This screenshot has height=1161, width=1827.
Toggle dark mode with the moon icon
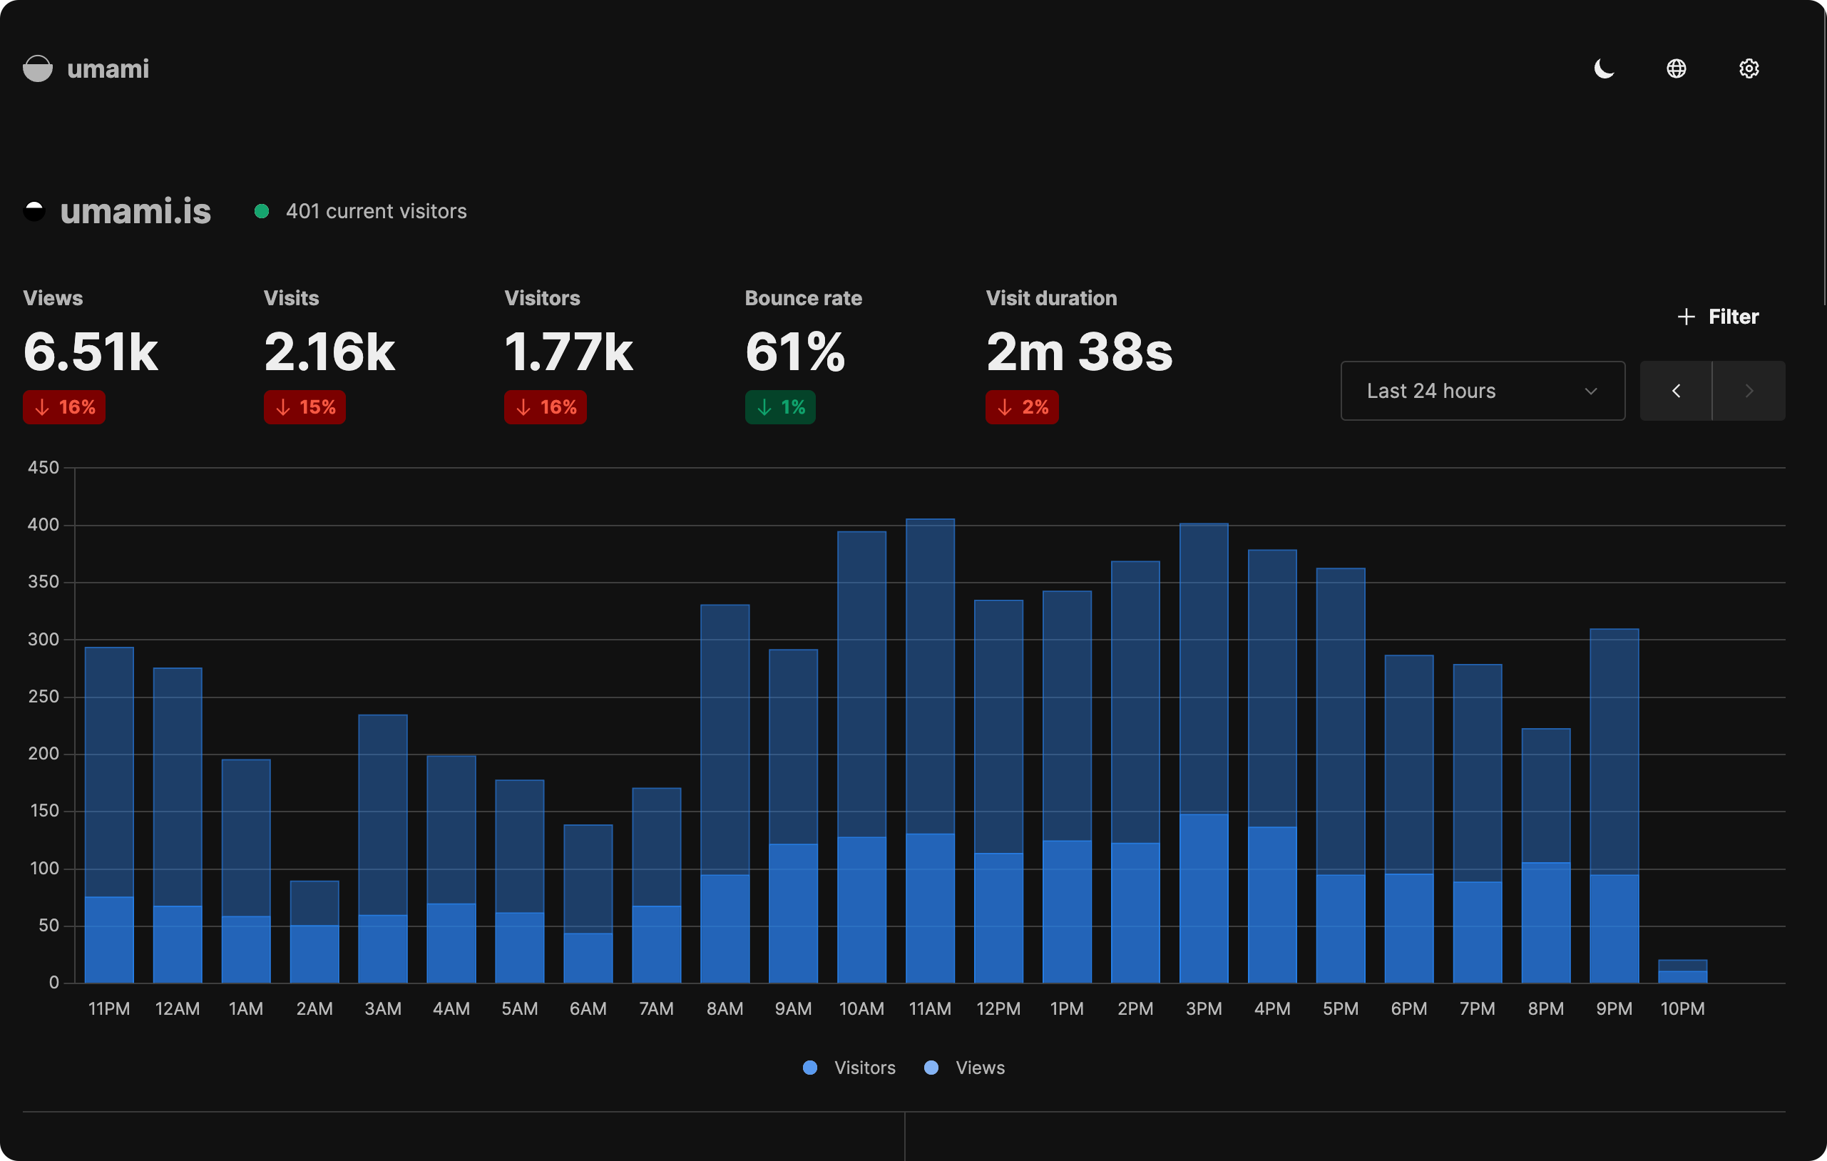pos(1605,68)
